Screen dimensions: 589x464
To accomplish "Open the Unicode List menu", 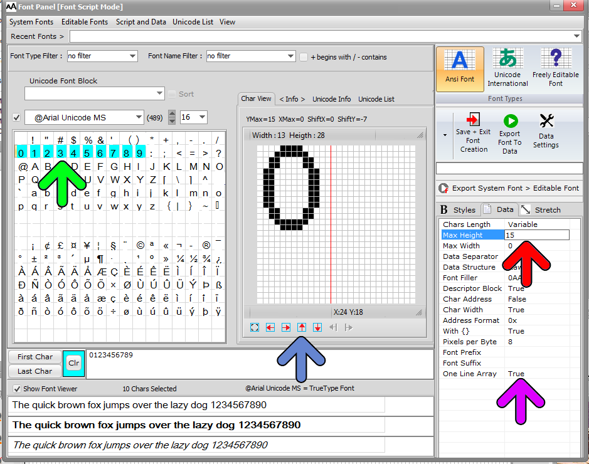I will point(193,22).
